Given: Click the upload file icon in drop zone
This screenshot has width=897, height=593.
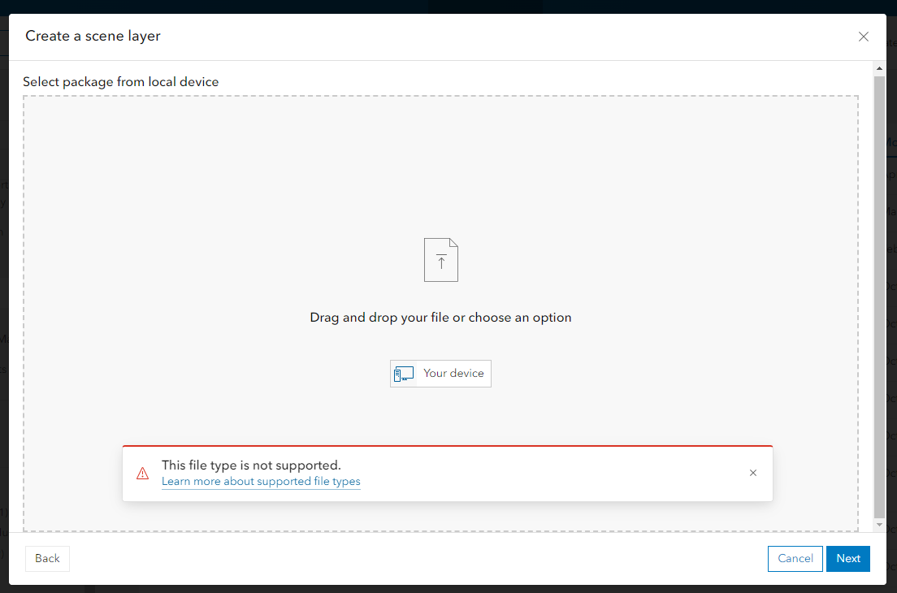Looking at the screenshot, I should [x=441, y=260].
